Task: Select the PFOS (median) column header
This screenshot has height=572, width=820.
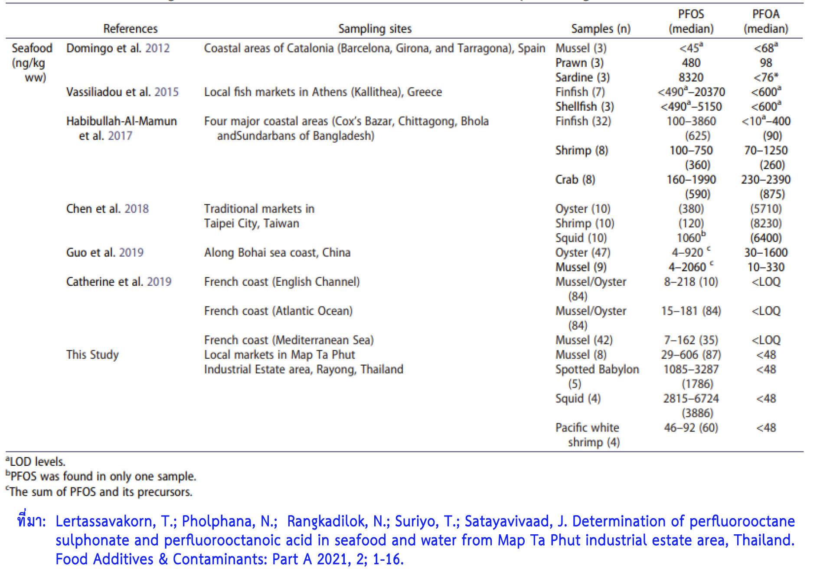Action: tap(691, 21)
